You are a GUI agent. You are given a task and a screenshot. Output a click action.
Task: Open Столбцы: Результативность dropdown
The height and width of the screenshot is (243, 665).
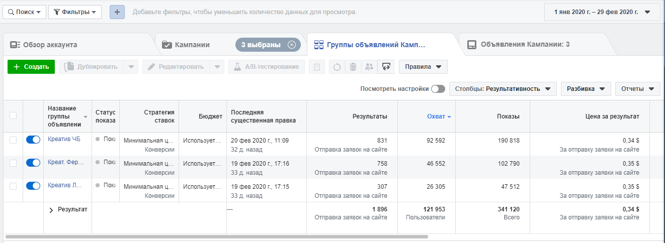coord(503,89)
